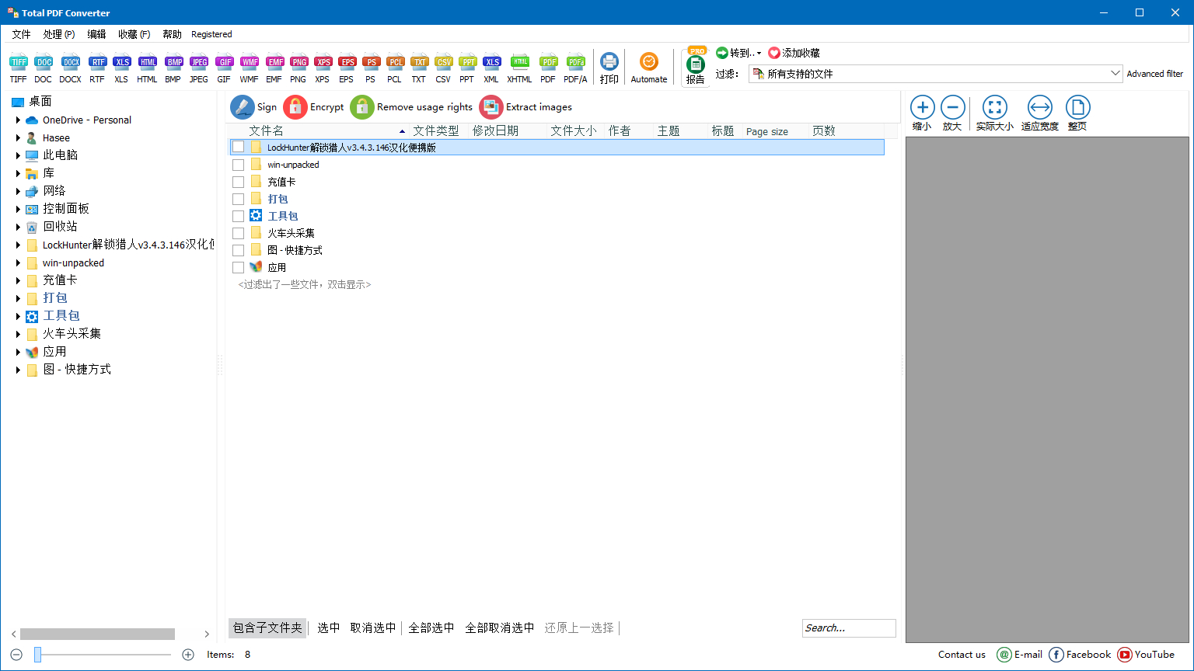Image resolution: width=1194 pixels, height=671 pixels.
Task: Click the Registered menu item
Action: (211, 34)
